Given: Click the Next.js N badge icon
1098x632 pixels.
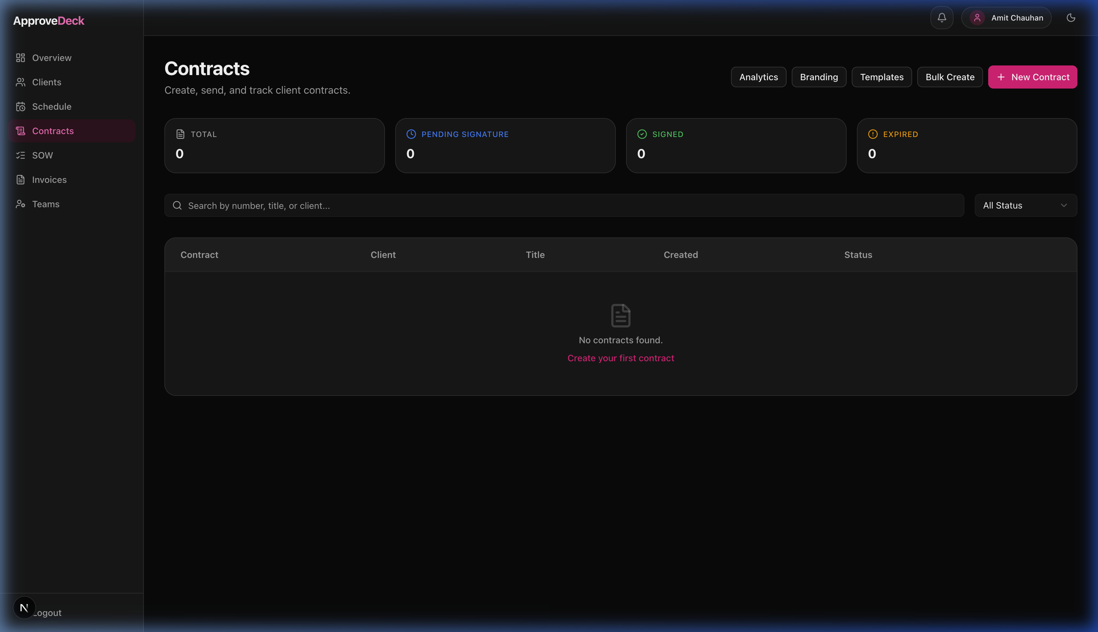Looking at the screenshot, I should 24,608.
